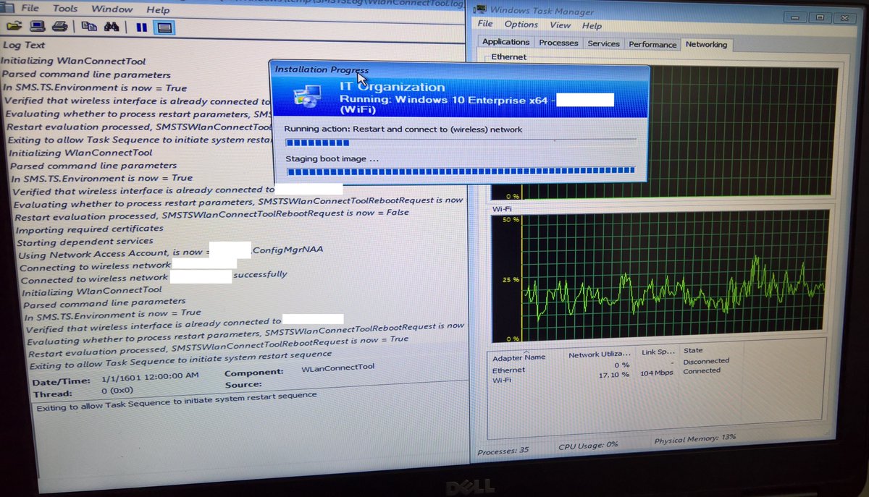Switch to the Services tab
This screenshot has height=497, width=869.
[603, 44]
